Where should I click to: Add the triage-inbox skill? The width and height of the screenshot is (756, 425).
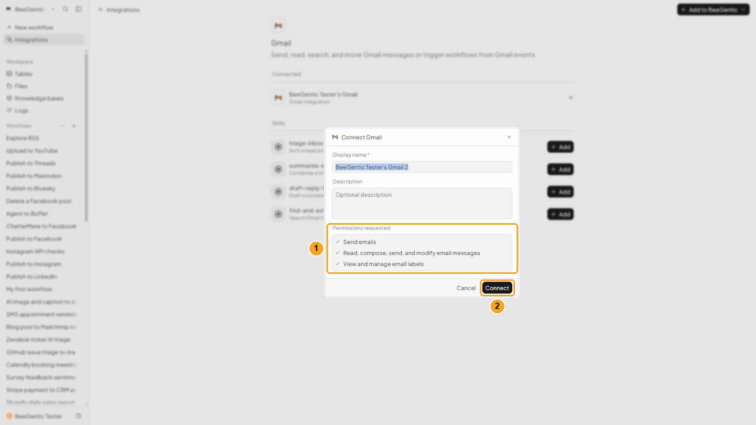click(560, 147)
